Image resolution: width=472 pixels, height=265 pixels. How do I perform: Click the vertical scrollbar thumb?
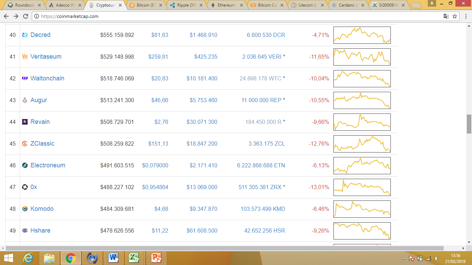pyautogui.click(x=469, y=124)
